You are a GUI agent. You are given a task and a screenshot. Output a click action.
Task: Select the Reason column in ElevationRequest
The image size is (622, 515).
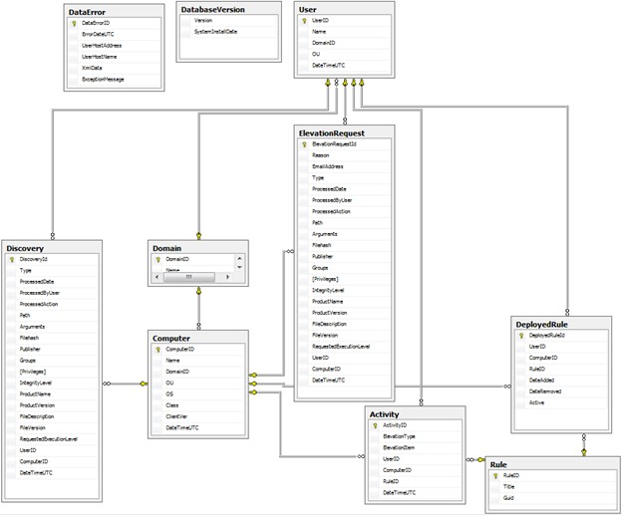[x=345, y=155]
